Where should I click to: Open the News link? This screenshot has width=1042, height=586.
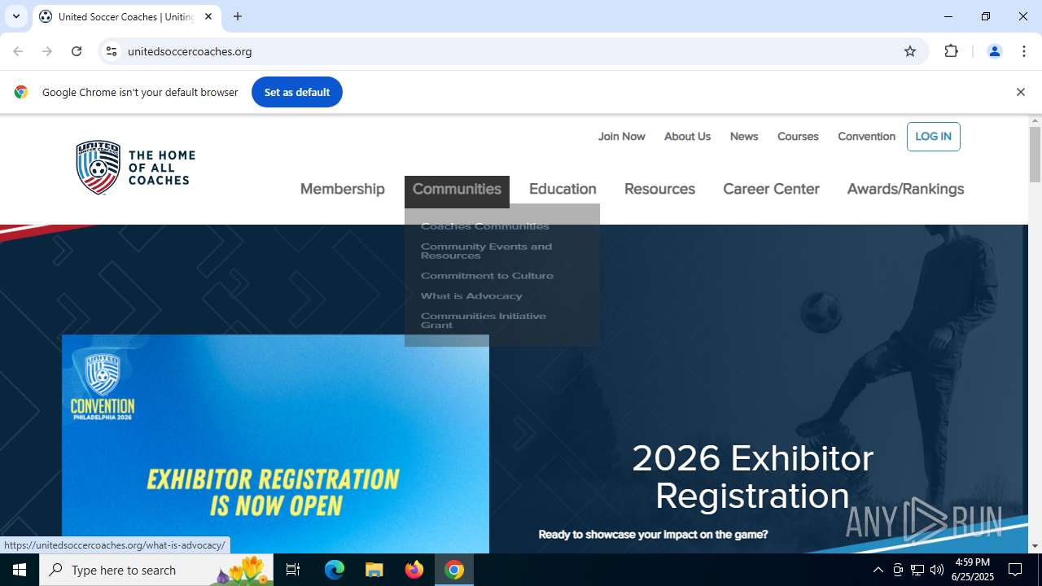point(743,137)
